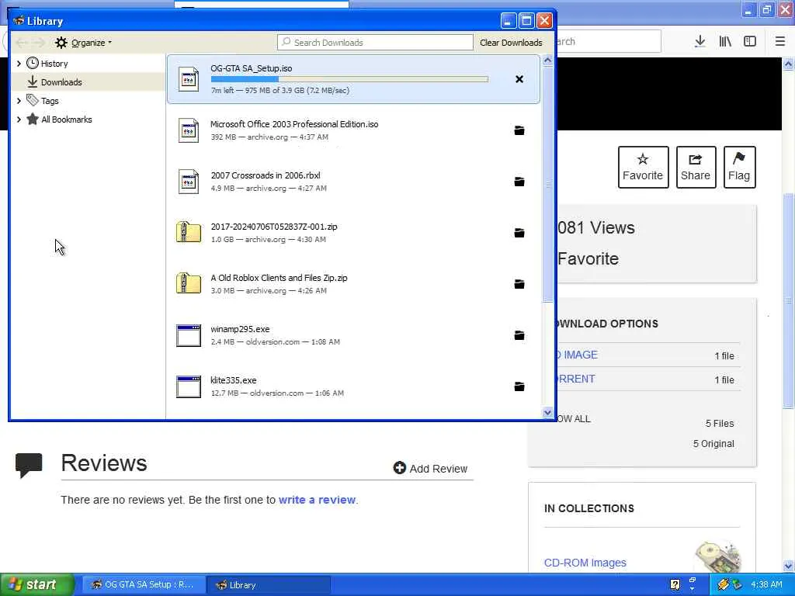This screenshot has height=596, width=795.
Task: Click the klite335.exe program icon
Action: (189, 386)
